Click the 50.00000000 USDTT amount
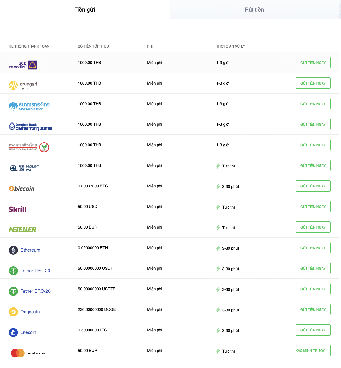 click(97, 268)
